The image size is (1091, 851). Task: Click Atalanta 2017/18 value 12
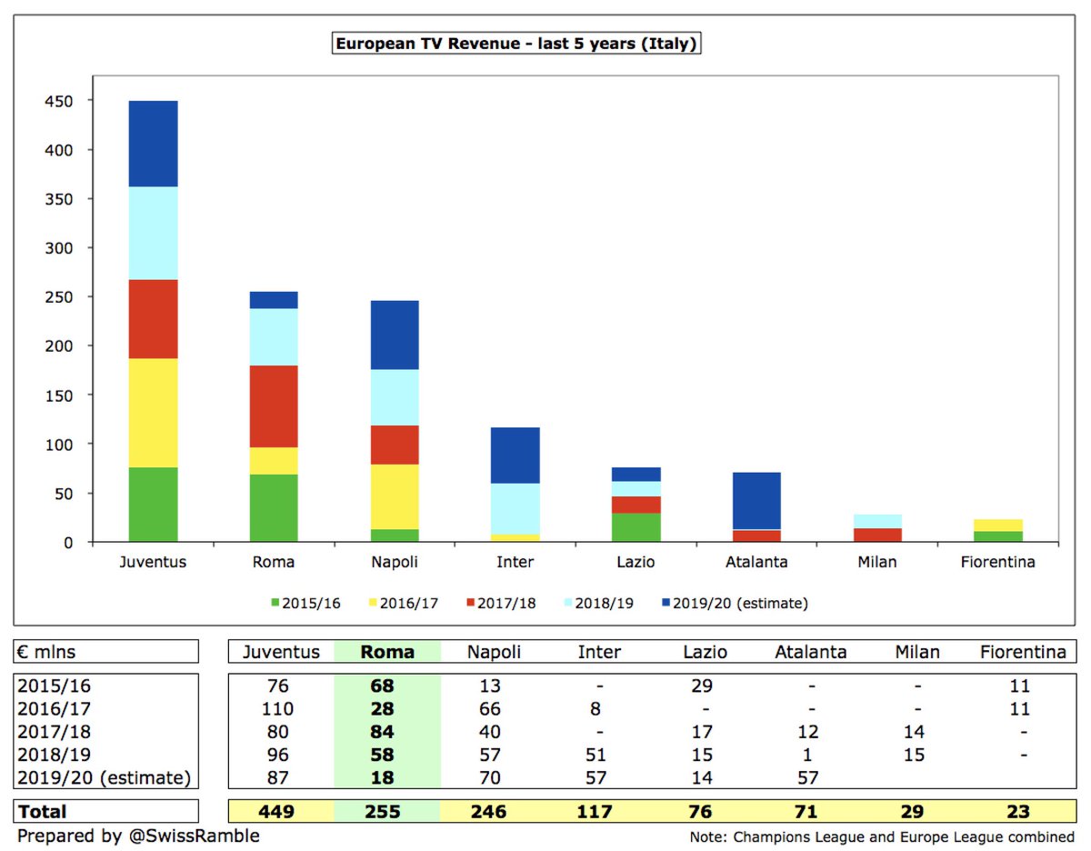click(808, 731)
